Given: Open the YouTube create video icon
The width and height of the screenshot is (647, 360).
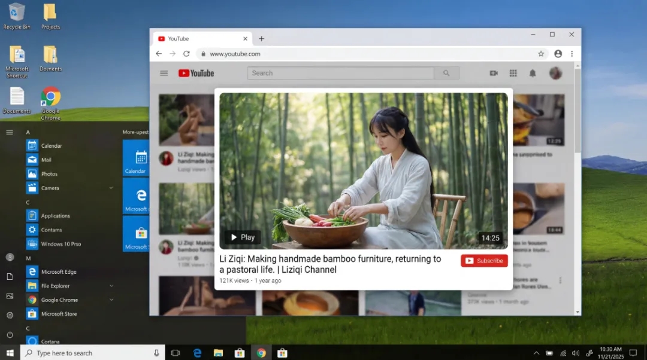Looking at the screenshot, I should pyautogui.click(x=492, y=72).
